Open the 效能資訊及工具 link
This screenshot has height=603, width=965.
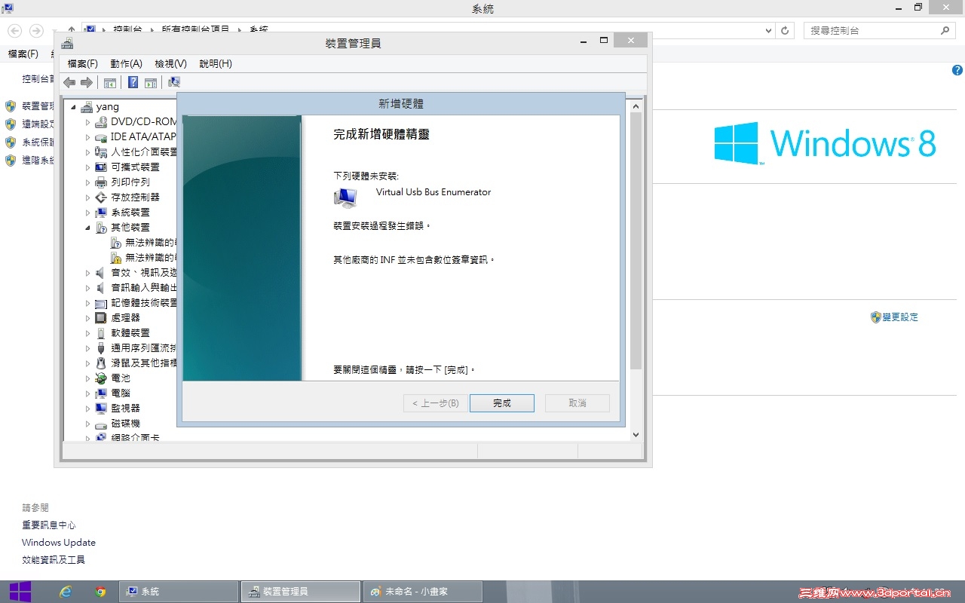point(54,560)
